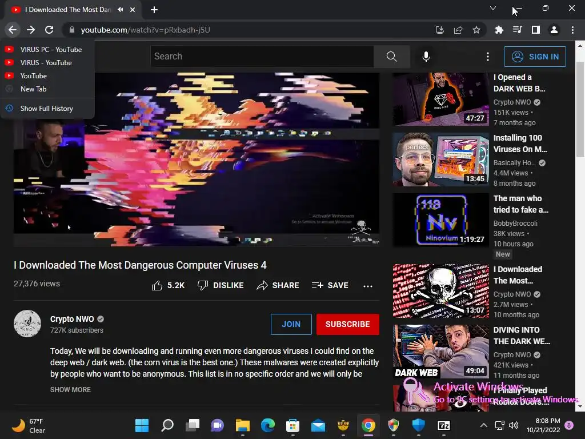Click the BobbyBroccoli channel name
Image resolution: width=585 pixels, height=439 pixels.
(x=515, y=224)
